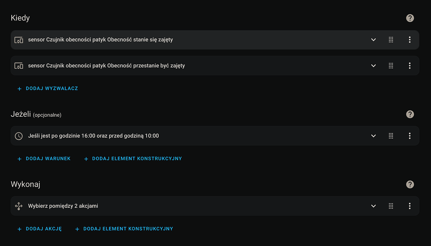Expand the 'stanie się zajęty' trigger row
The image size is (431, 246).
pyautogui.click(x=373, y=40)
